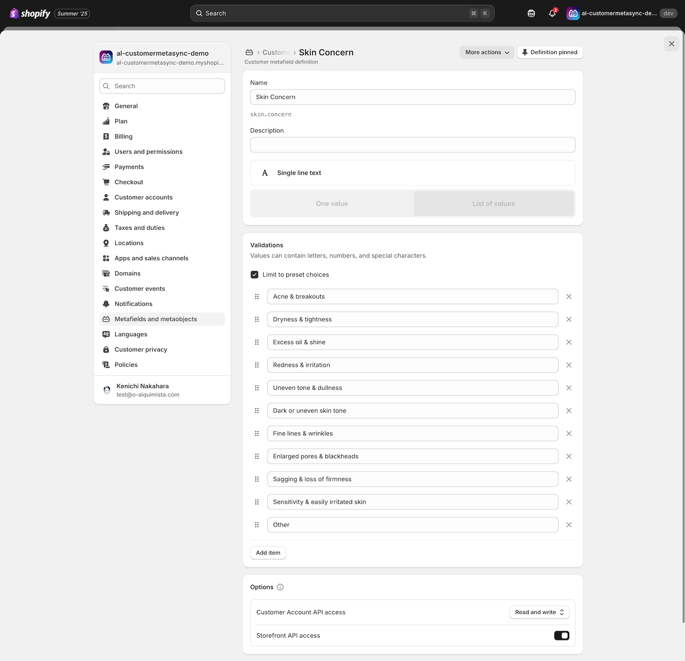Open the notifications bell icon

[x=552, y=13]
